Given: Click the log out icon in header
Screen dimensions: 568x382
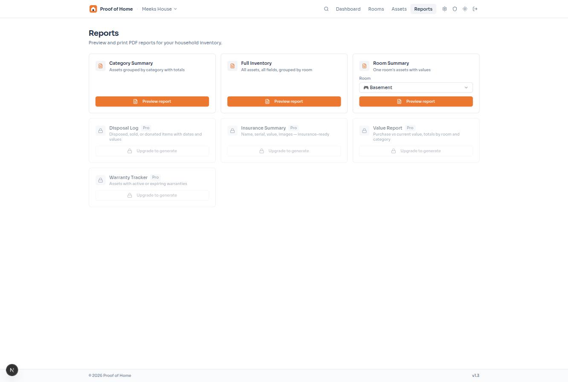Looking at the screenshot, I should click(x=475, y=9).
